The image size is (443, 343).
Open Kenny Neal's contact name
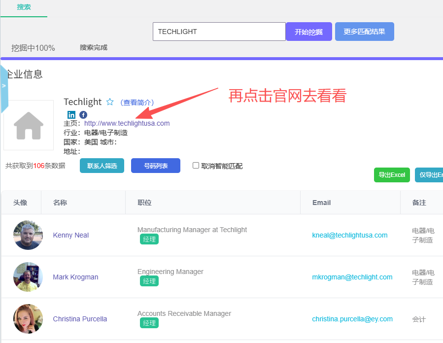pyautogui.click(x=70, y=235)
